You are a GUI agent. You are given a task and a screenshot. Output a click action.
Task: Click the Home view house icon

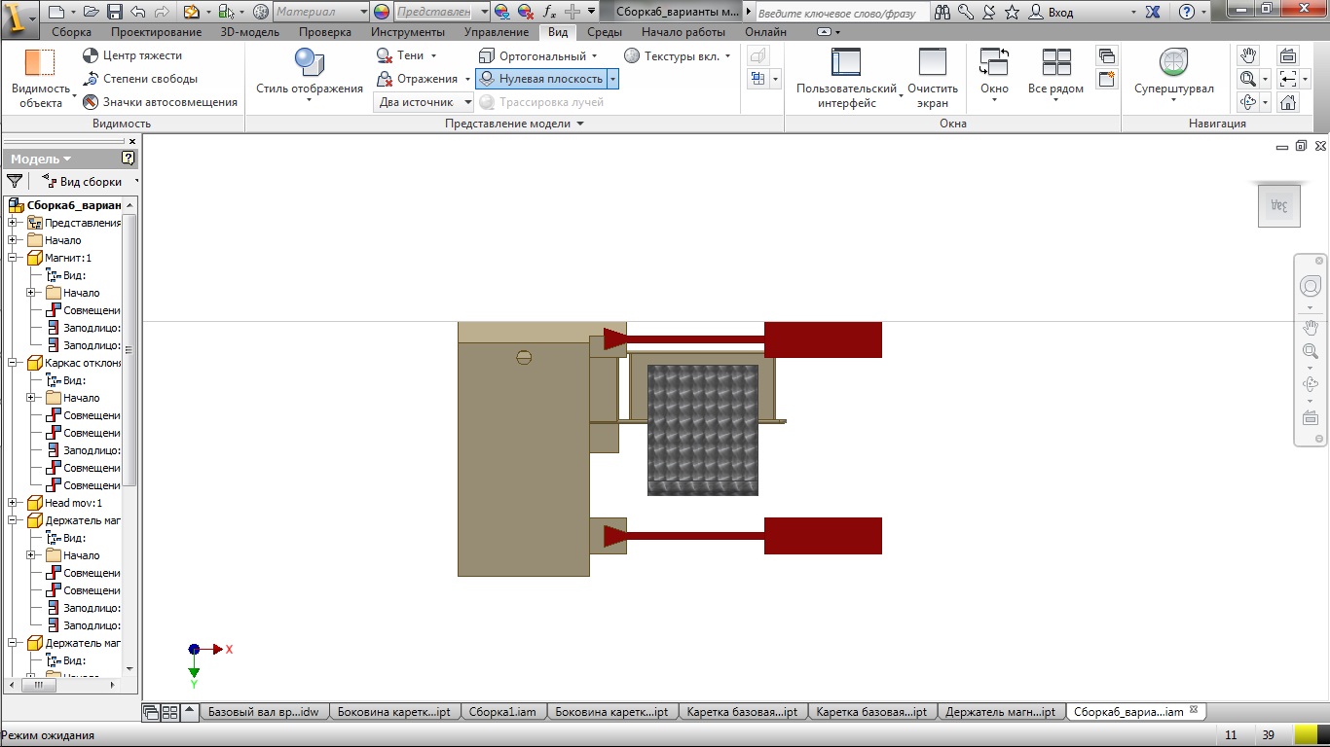1288,102
